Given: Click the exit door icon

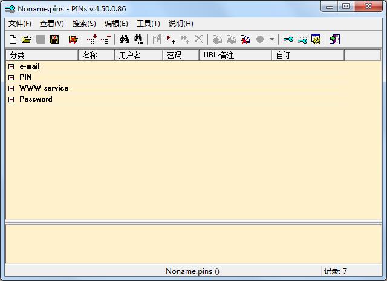Looking at the screenshot, I should (x=334, y=39).
